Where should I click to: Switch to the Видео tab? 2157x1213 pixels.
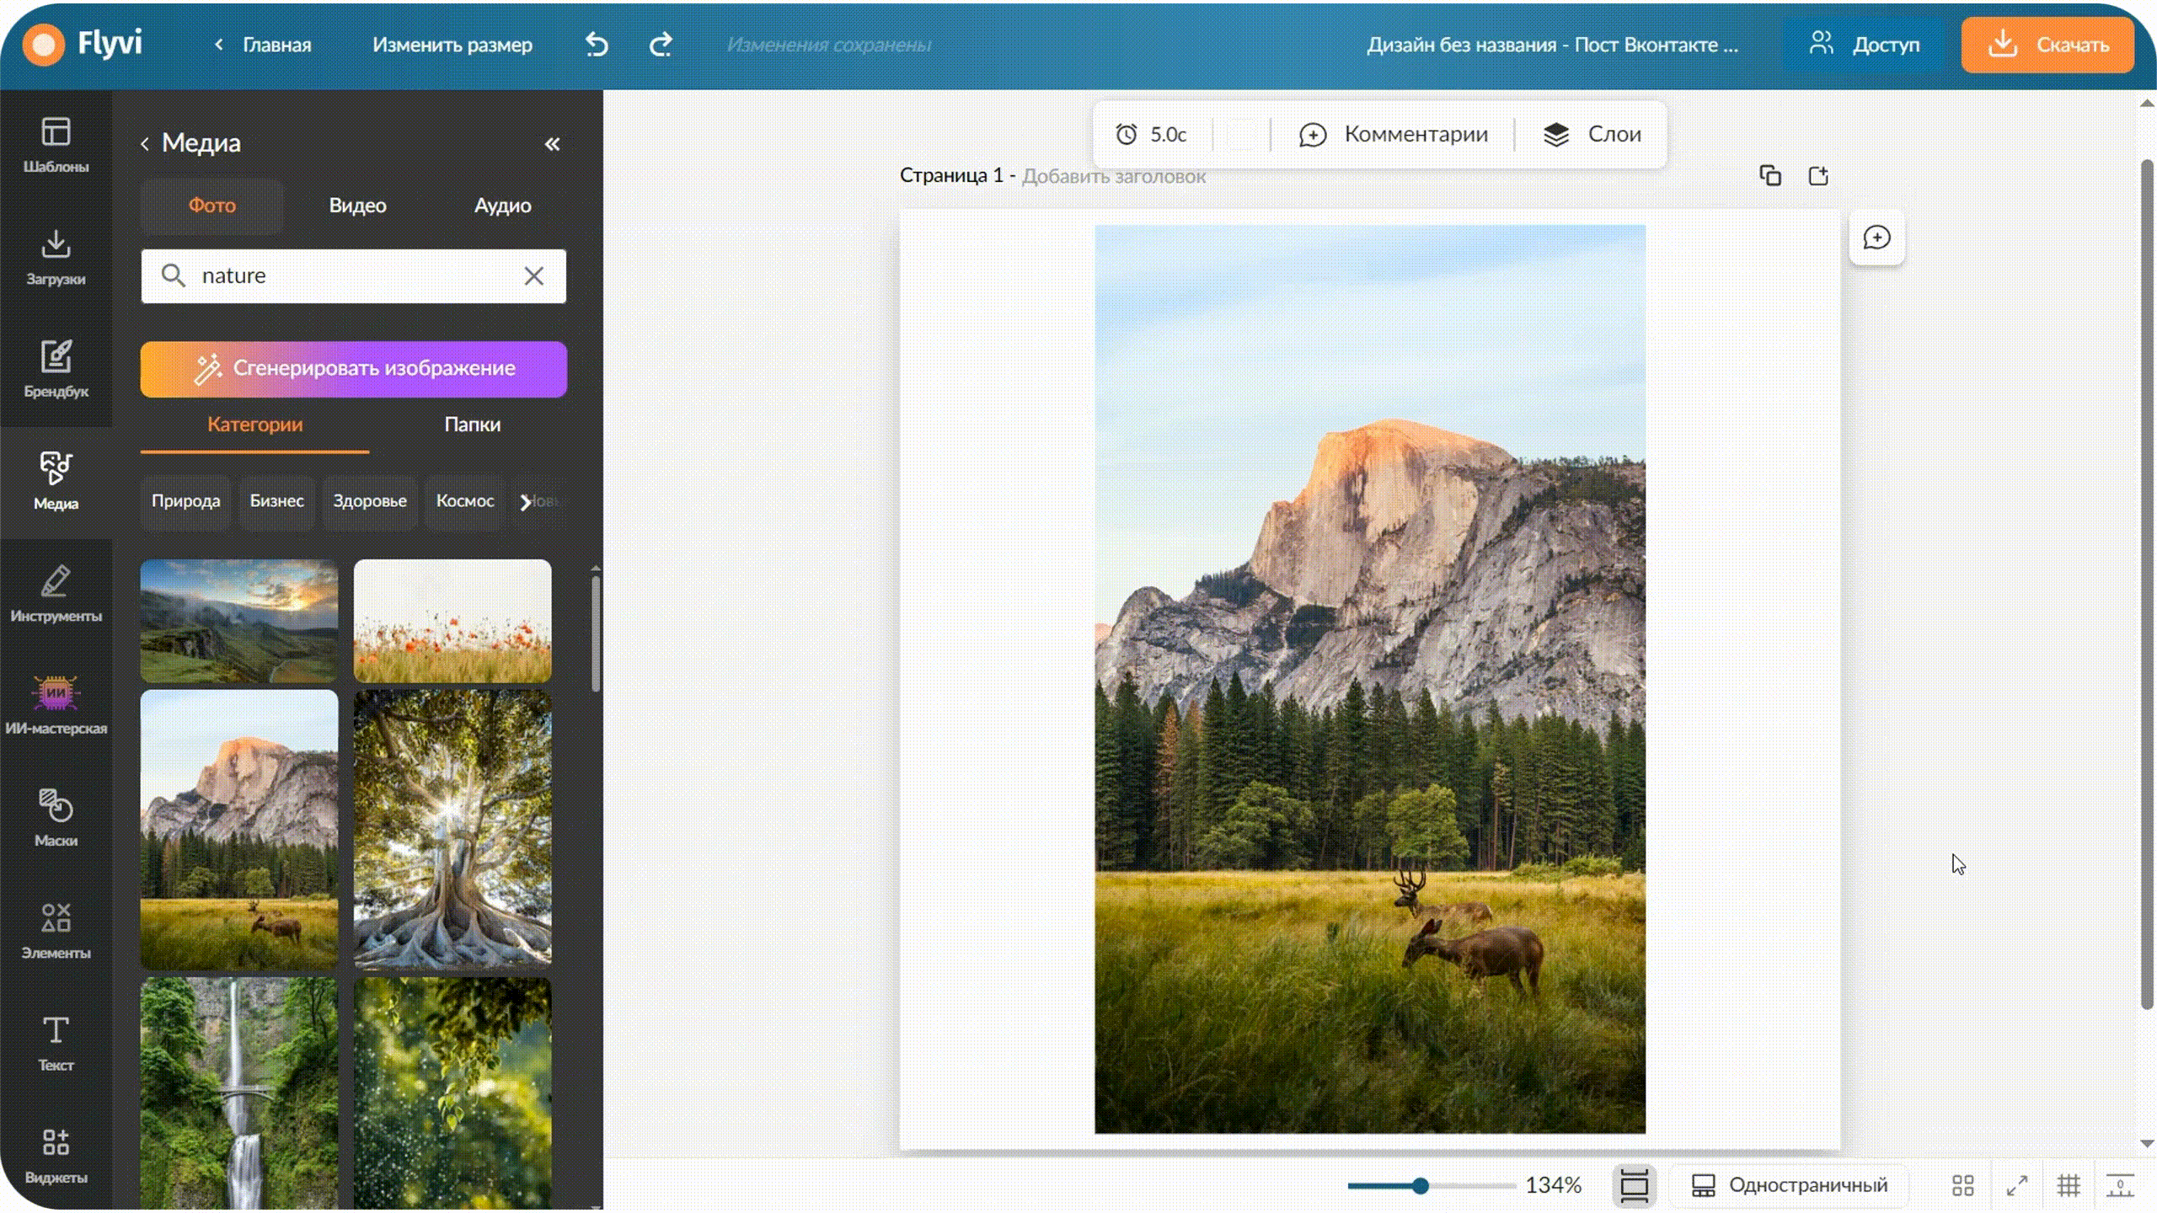[x=357, y=206]
